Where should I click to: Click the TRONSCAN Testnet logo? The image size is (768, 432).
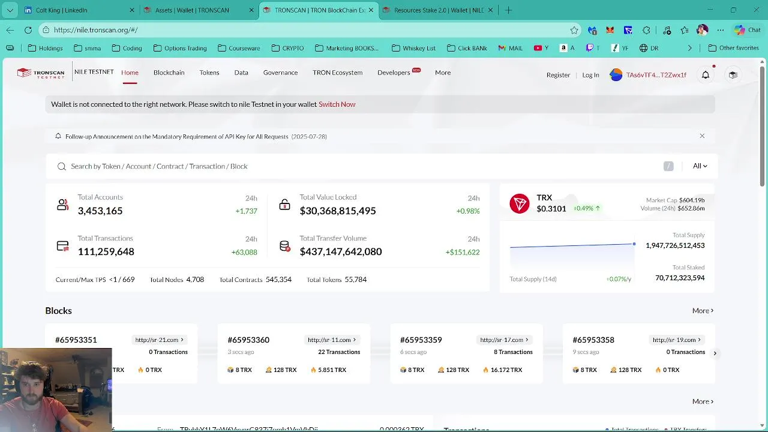click(41, 73)
